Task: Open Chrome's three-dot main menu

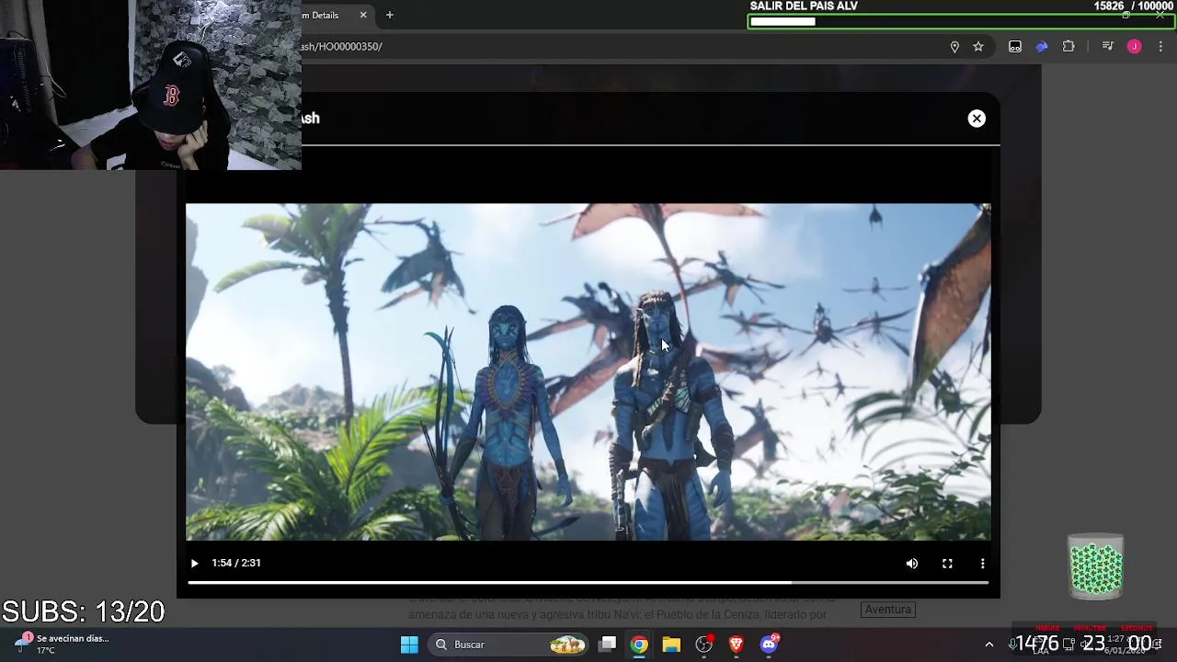Action: [x=1160, y=47]
